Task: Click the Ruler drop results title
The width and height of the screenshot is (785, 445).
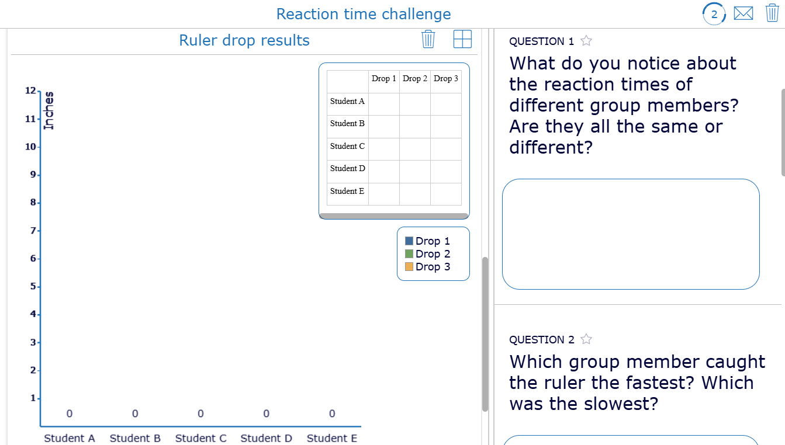Action: click(244, 40)
